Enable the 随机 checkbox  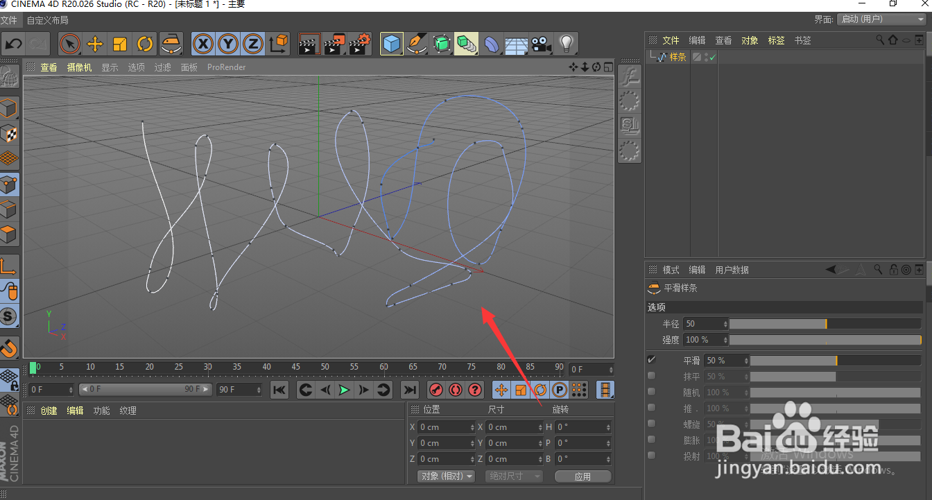coord(651,392)
